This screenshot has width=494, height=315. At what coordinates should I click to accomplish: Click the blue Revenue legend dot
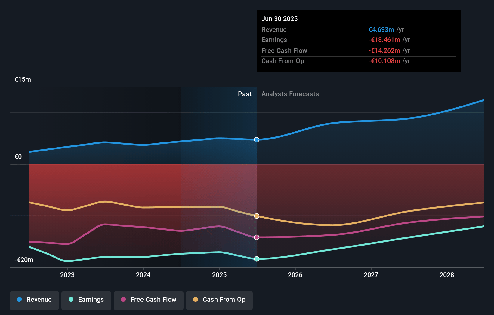[x=19, y=300]
